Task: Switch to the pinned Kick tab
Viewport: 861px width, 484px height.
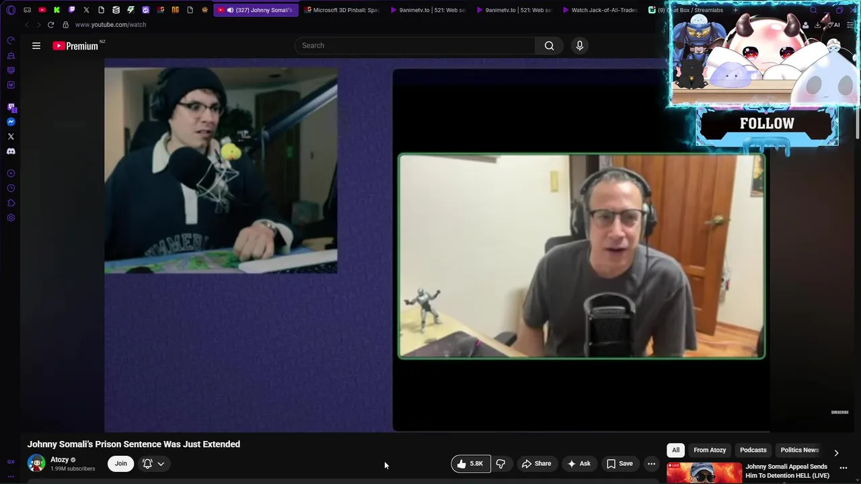Action: click(x=57, y=10)
